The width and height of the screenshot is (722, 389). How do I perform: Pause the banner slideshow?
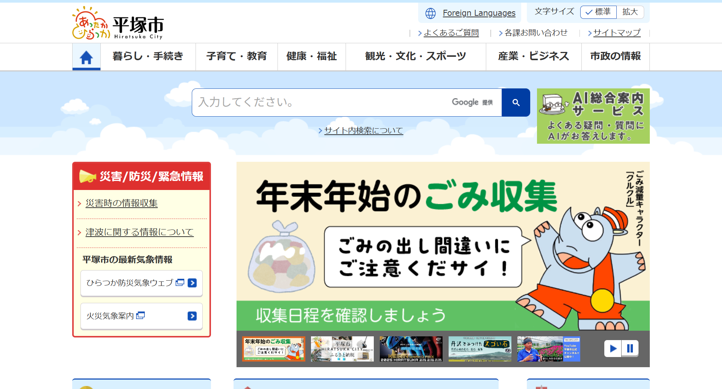630,348
